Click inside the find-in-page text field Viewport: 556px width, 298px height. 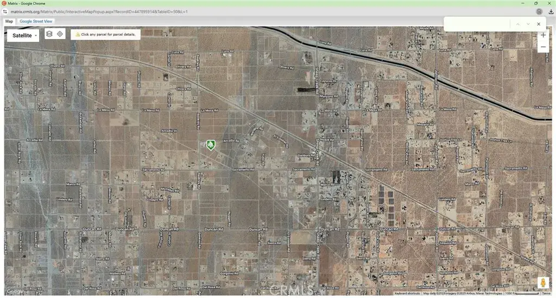pos(477,24)
